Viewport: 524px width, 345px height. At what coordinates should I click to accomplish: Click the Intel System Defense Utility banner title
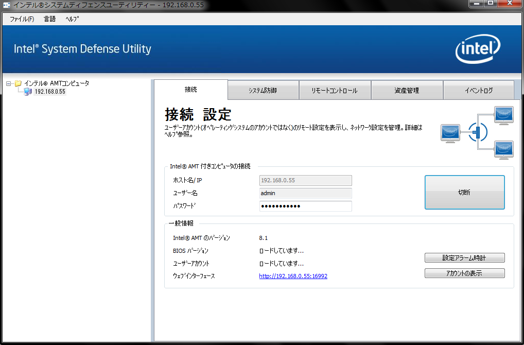(82, 49)
